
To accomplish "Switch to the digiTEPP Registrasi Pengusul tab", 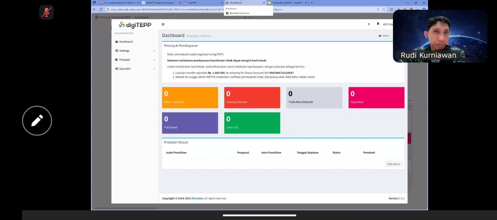I will point(160,3).
